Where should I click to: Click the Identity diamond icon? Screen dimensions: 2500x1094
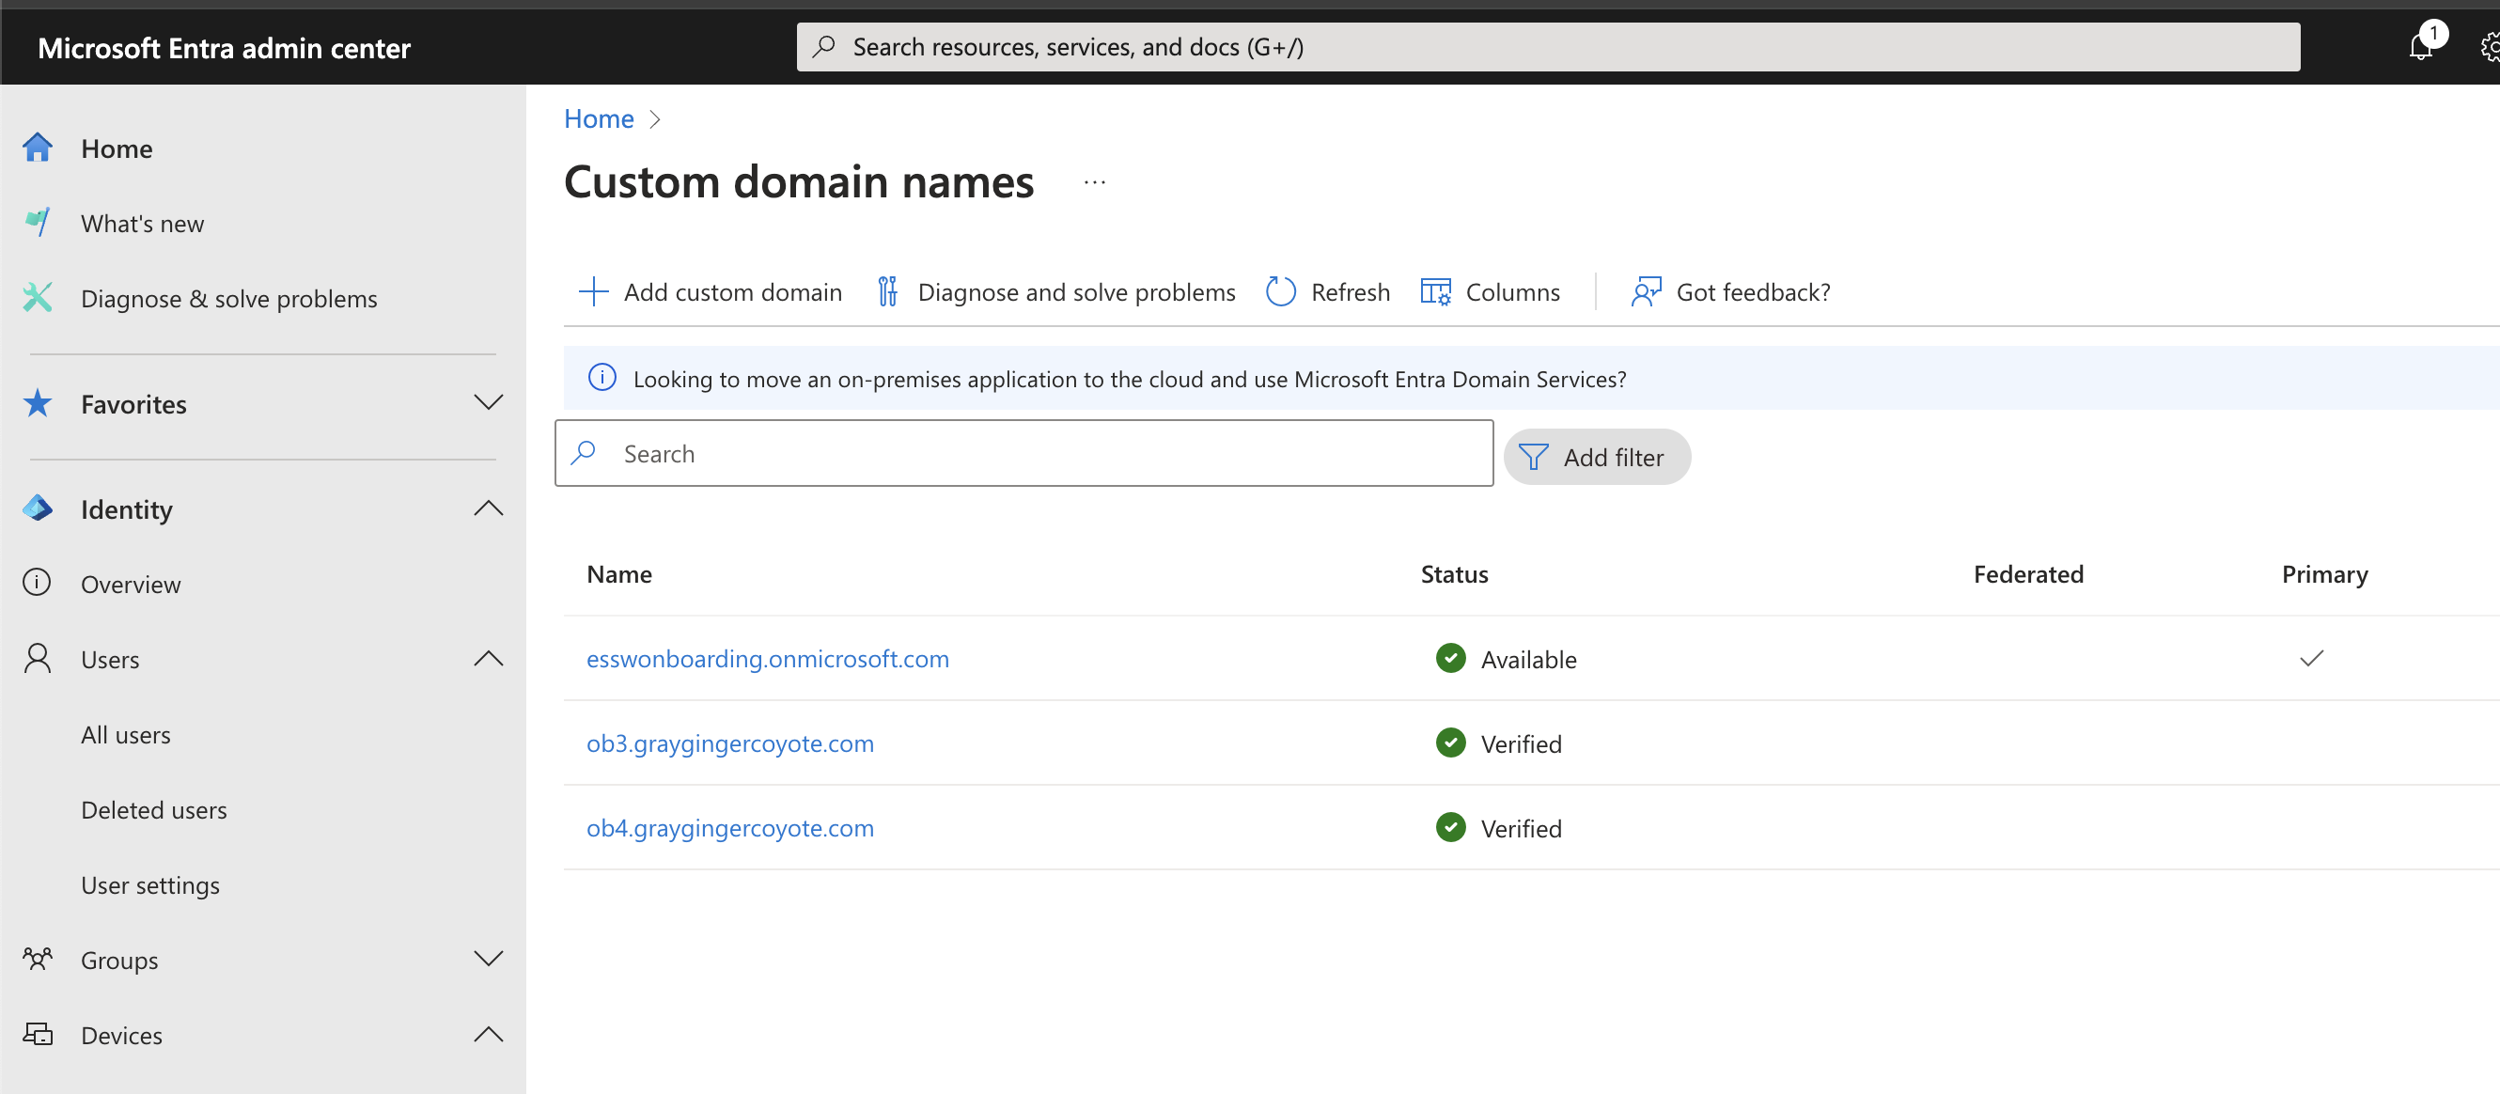click(37, 508)
